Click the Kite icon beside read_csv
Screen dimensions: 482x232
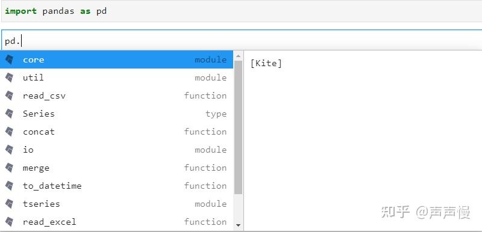pos(10,96)
